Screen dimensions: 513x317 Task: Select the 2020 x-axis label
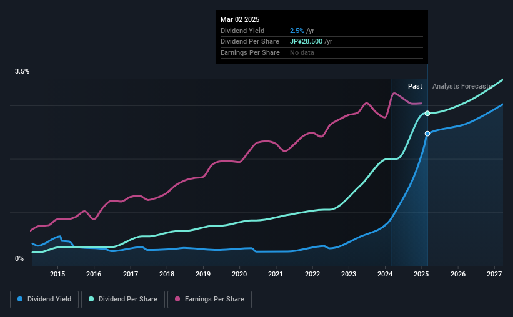(239, 274)
